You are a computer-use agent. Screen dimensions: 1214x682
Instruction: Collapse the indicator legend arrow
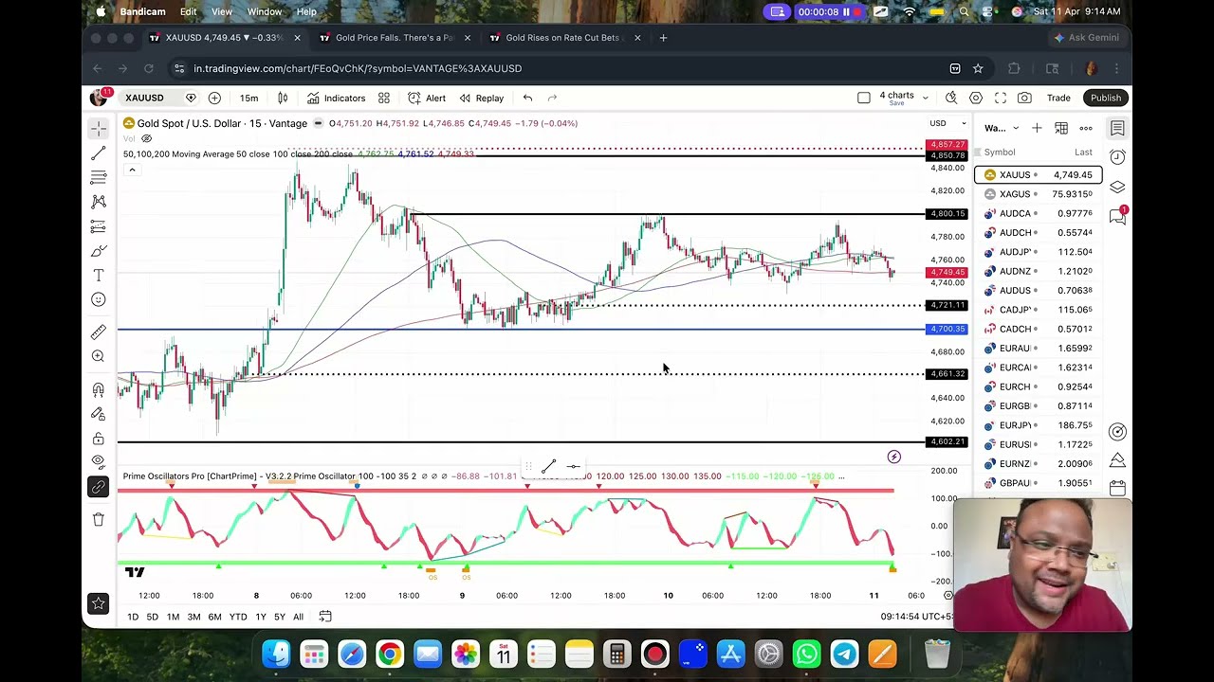[132, 170]
